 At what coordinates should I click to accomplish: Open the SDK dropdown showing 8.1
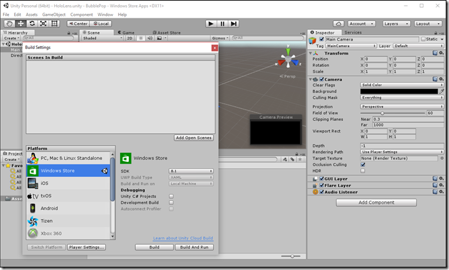(191, 171)
